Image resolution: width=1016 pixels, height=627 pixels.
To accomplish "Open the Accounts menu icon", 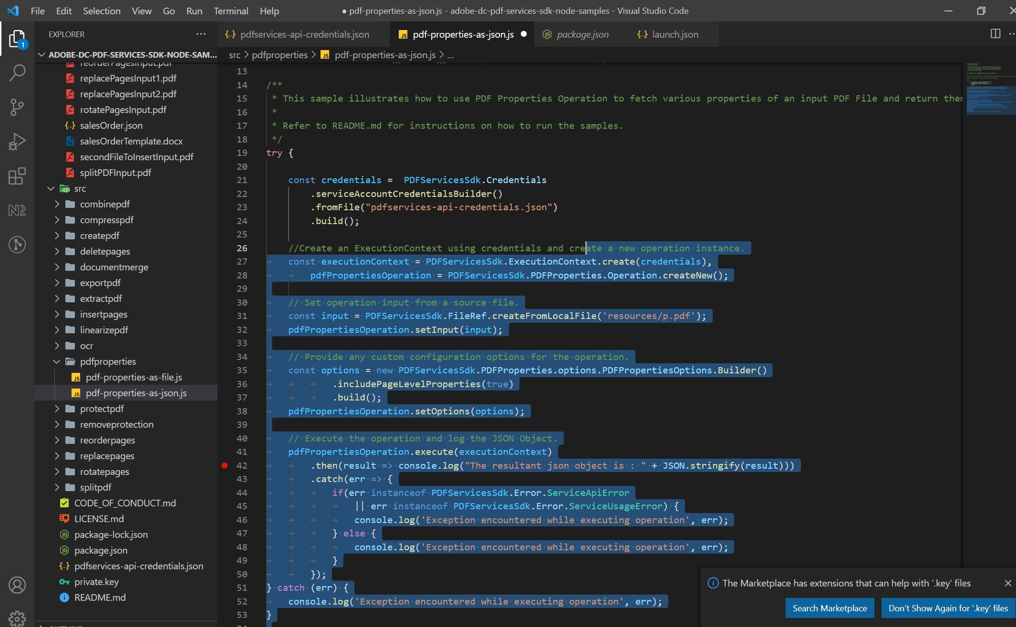I will pos(17,585).
